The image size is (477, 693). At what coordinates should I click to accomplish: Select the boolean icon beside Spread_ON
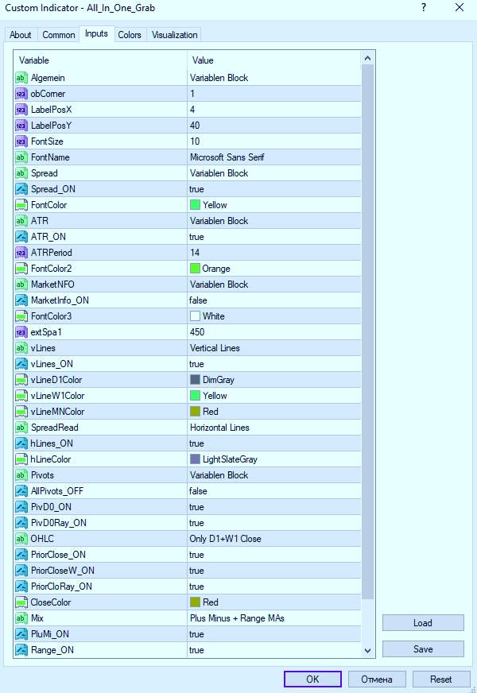pos(21,189)
